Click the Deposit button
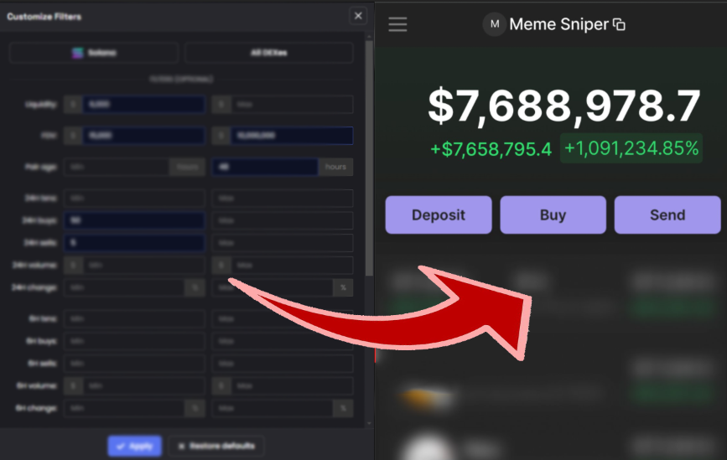The height and width of the screenshot is (460, 727). coord(439,215)
